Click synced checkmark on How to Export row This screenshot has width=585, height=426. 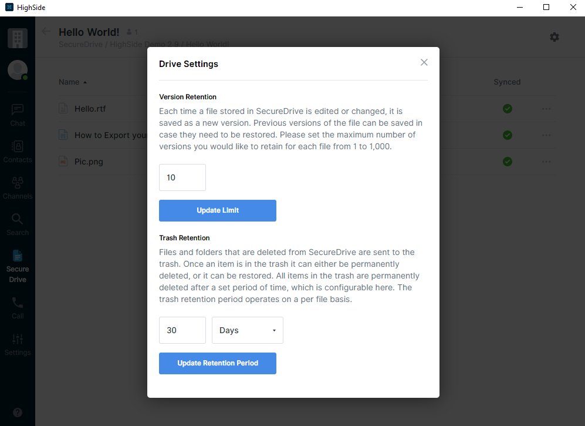click(508, 135)
